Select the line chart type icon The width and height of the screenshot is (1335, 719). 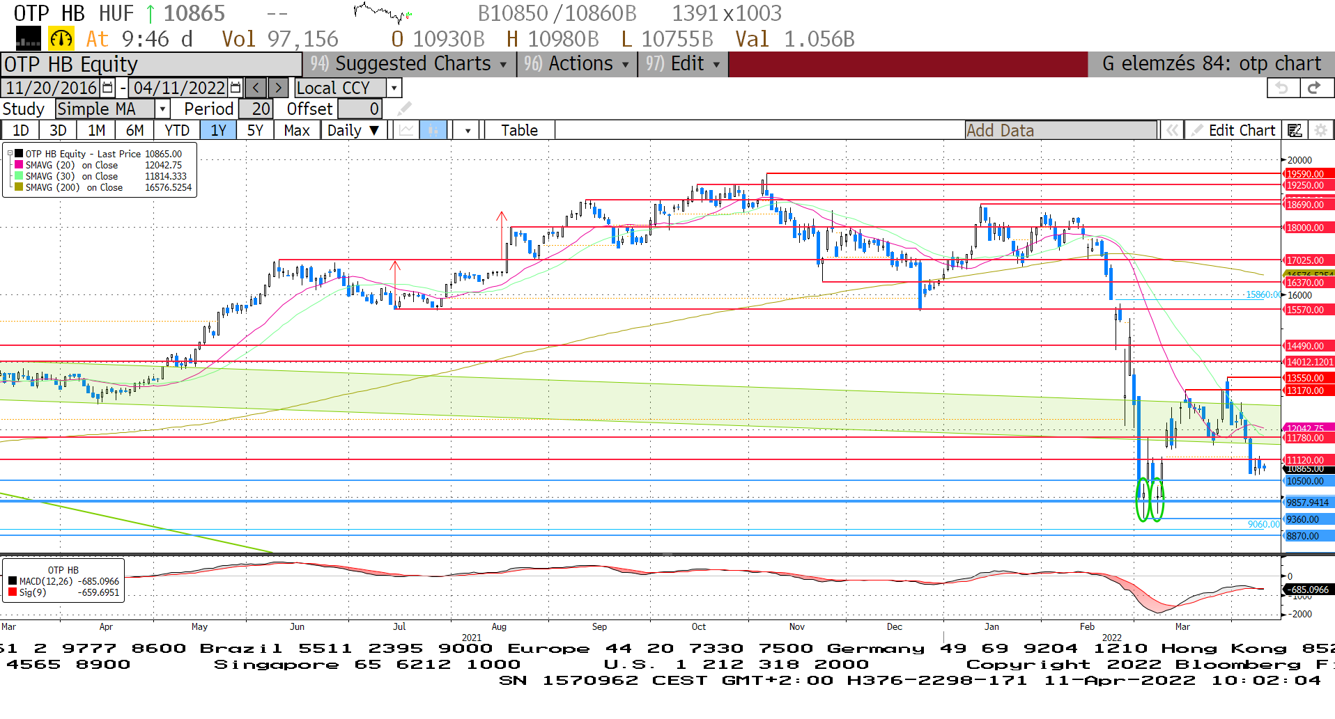pos(407,130)
